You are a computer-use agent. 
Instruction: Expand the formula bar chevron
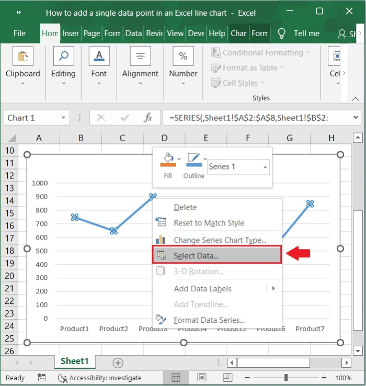(x=356, y=118)
